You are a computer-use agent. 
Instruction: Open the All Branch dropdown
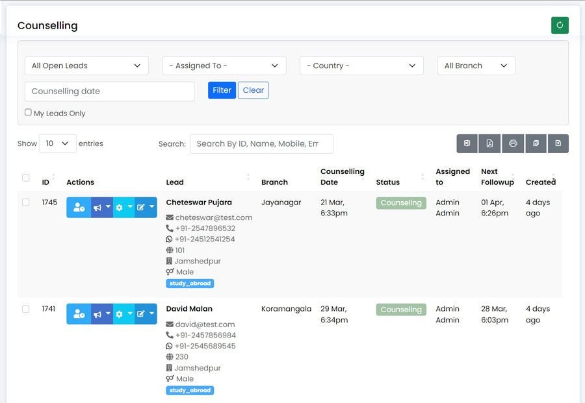476,66
